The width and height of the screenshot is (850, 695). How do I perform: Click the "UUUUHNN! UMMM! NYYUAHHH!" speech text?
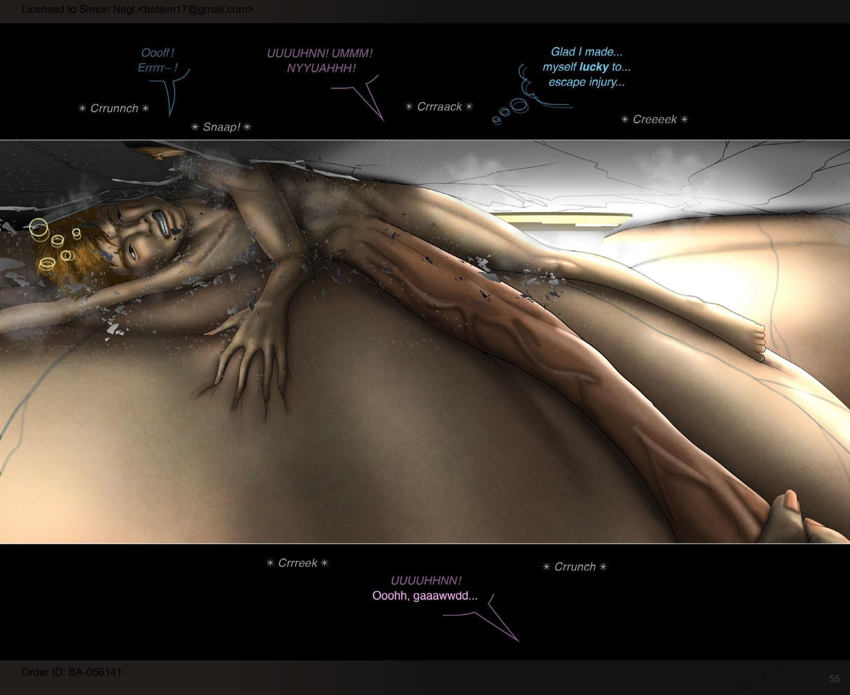pyautogui.click(x=320, y=61)
